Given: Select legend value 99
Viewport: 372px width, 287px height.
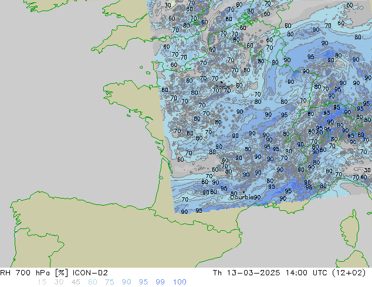Looking at the screenshot, I should pos(160,282).
